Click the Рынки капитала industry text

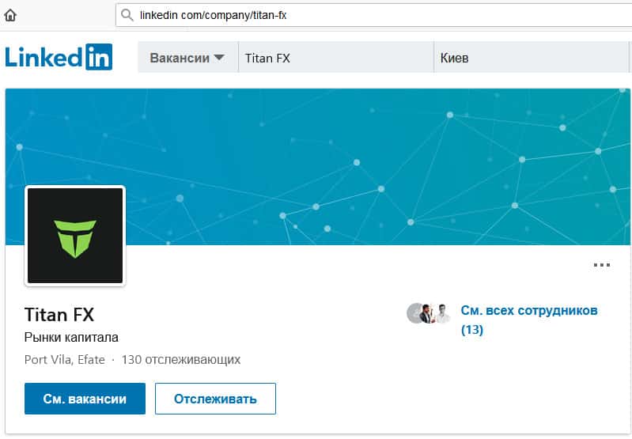coord(71,337)
